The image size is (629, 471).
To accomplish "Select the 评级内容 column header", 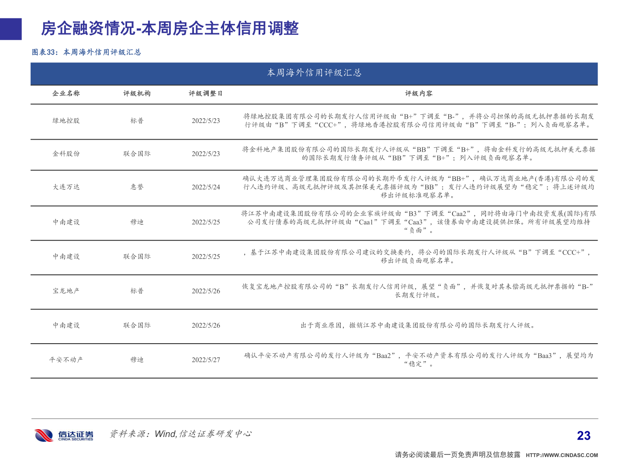I will 418,93.
